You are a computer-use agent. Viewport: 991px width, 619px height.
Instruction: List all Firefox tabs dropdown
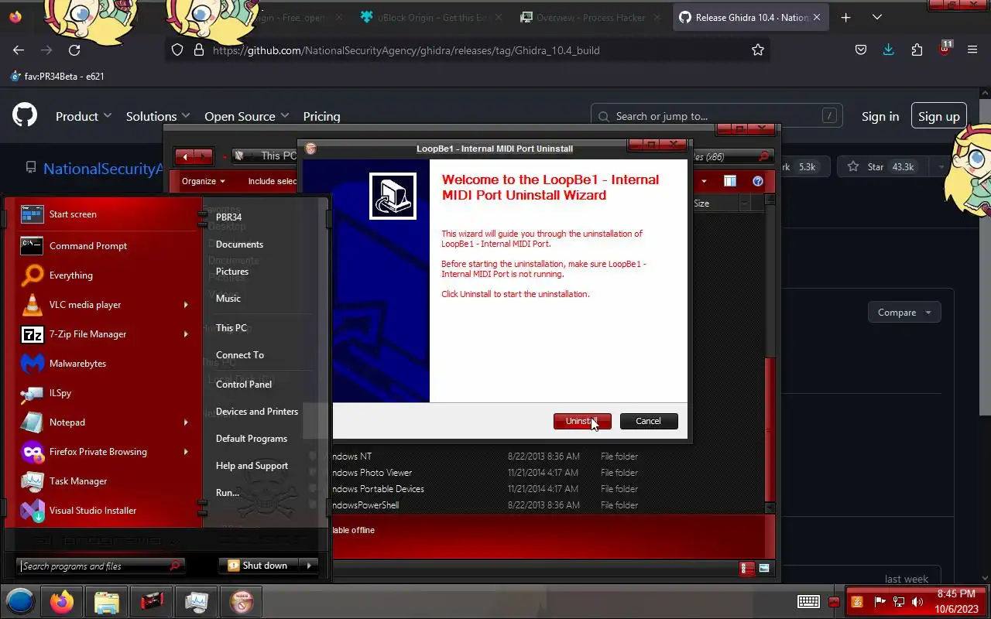point(877,17)
